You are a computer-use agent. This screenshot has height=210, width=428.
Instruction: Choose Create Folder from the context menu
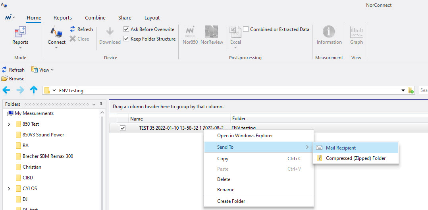(259, 201)
